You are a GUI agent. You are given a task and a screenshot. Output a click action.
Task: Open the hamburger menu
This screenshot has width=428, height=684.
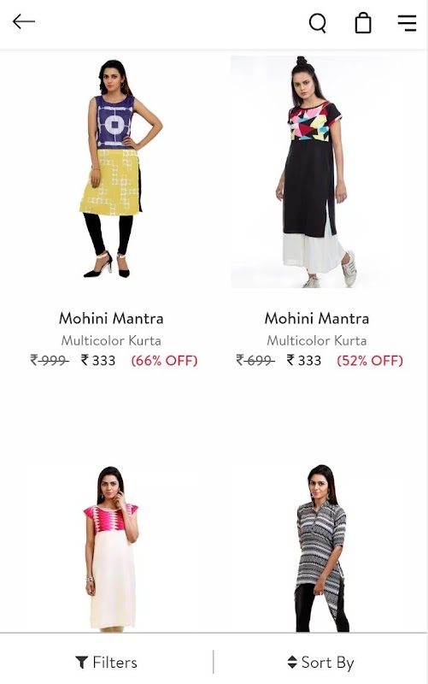click(x=407, y=23)
